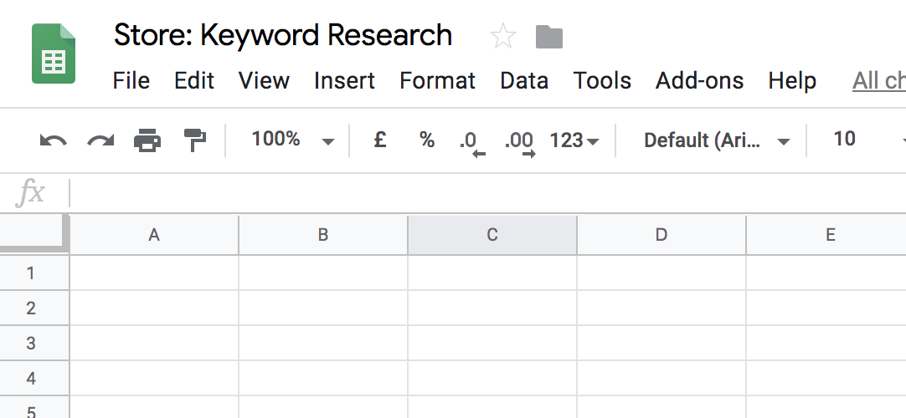906x418 pixels.
Task: Rename the document title Store: Keyword Research
Action: click(283, 35)
